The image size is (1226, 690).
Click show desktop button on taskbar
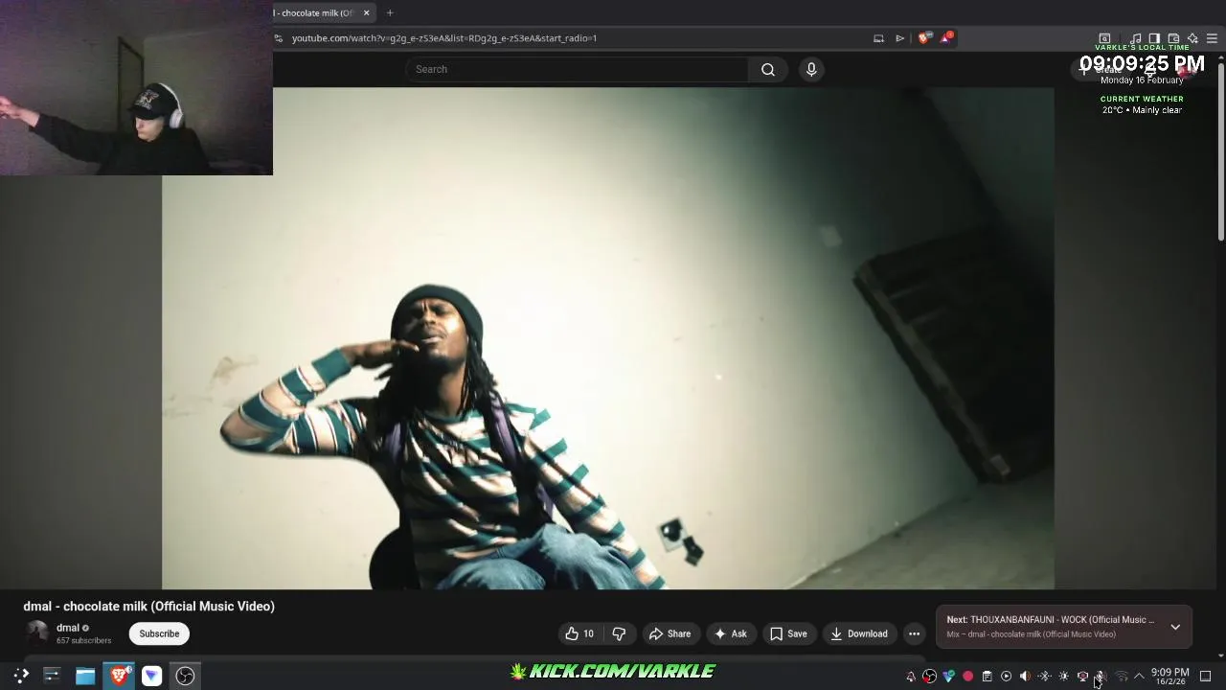click(x=1206, y=677)
